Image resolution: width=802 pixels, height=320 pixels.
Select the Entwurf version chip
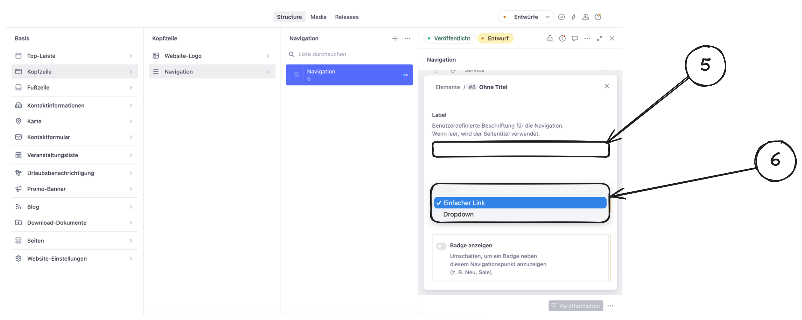tap(495, 38)
